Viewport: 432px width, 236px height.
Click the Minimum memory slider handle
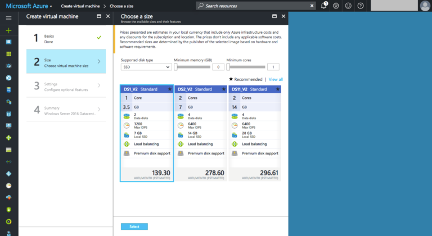[175, 67]
